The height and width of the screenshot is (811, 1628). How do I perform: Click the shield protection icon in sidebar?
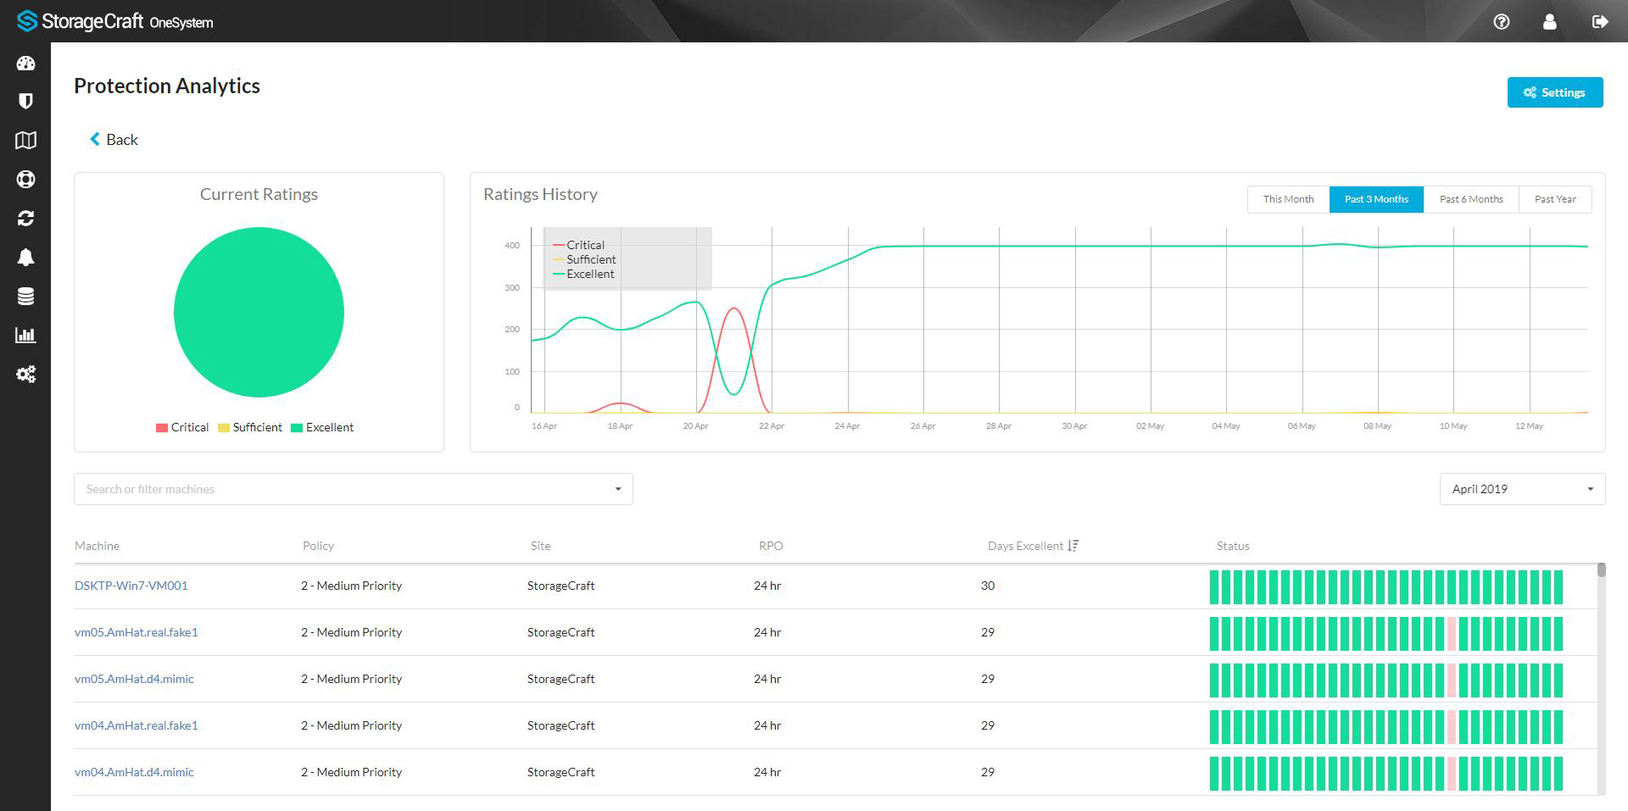25,102
